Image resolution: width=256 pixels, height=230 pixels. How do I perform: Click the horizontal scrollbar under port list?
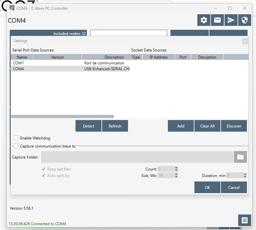62,116
